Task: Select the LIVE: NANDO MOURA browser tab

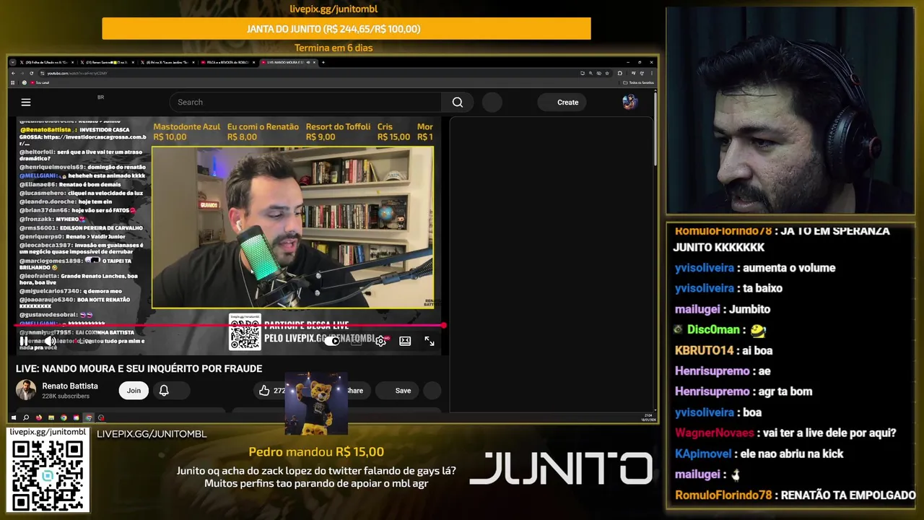Action: pyautogui.click(x=289, y=62)
